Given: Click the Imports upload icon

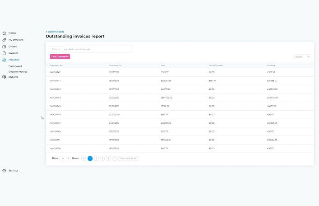Looking at the screenshot, I should tap(4, 77).
